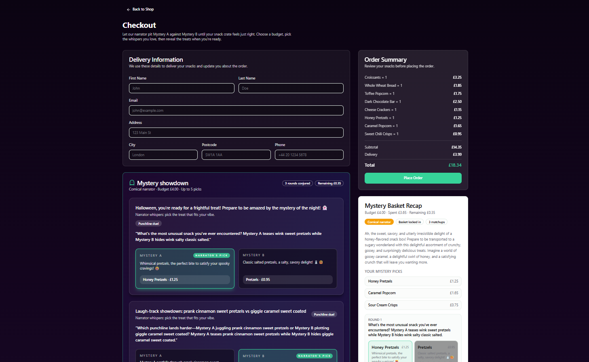Click Dark Chocolate Bar × 1 line
This screenshot has height=362, width=589.
[413, 102]
